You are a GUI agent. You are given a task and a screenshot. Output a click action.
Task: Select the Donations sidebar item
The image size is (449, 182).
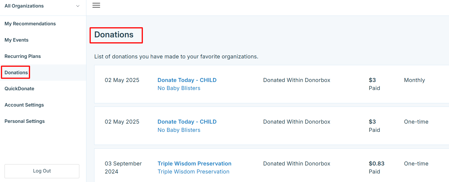16,72
